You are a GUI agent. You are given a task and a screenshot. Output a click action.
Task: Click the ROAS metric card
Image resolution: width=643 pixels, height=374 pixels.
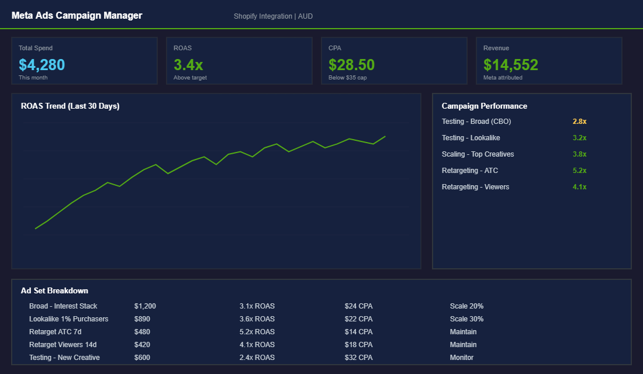(239, 60)
